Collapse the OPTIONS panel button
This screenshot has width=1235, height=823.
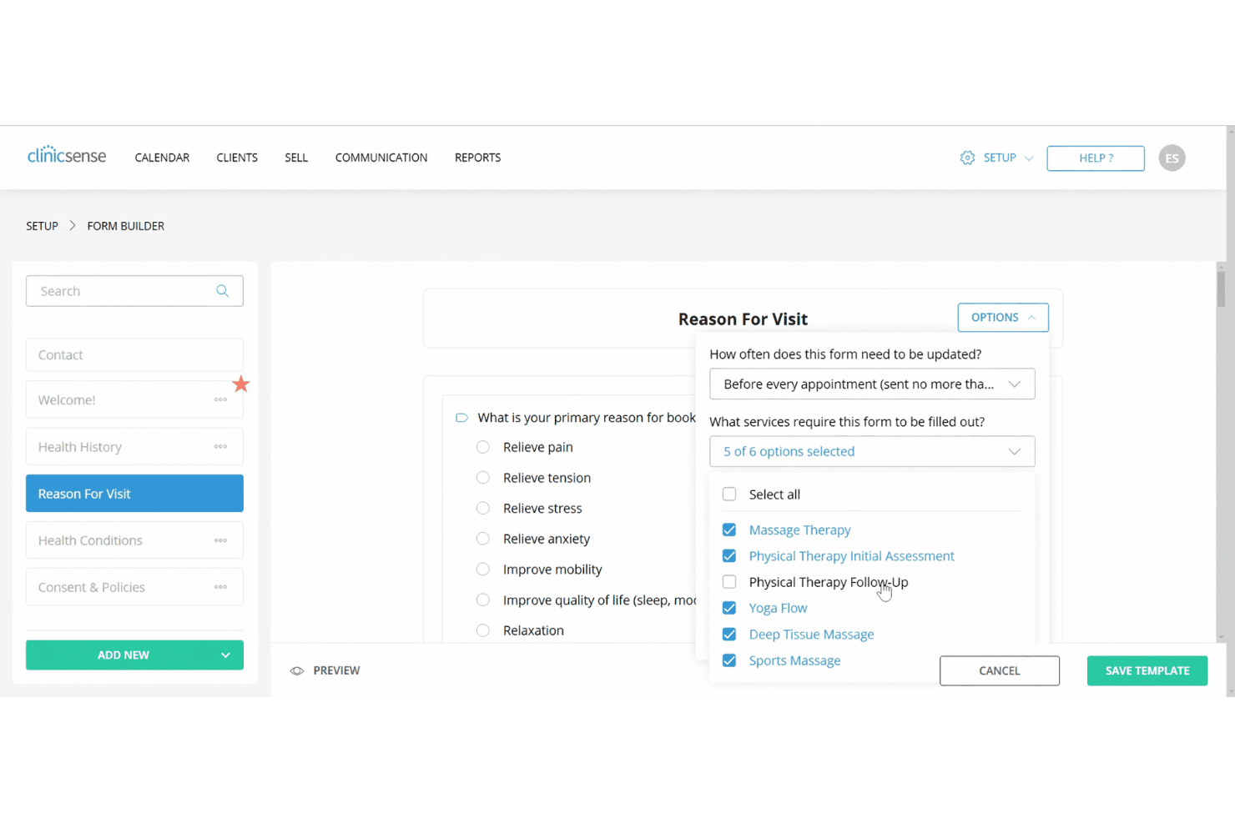coord(1003,318)
